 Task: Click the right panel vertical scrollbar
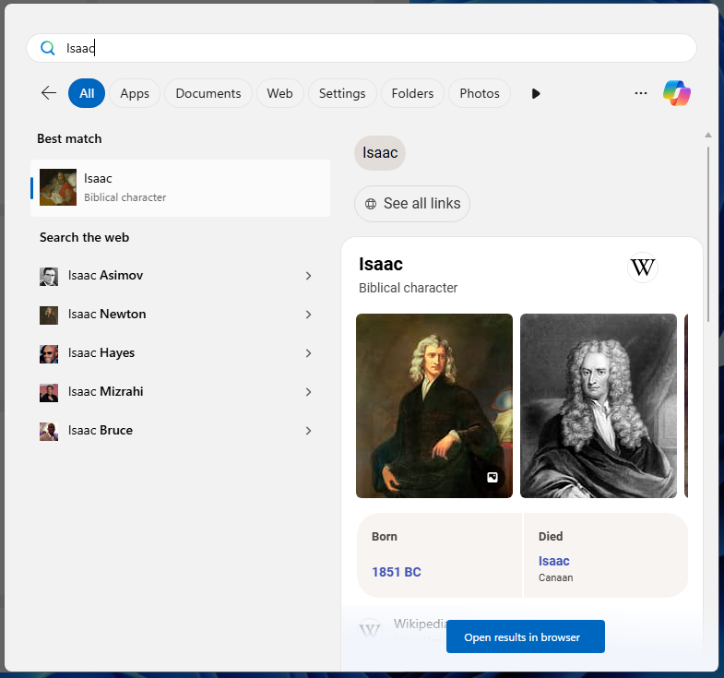coord(707,231)
